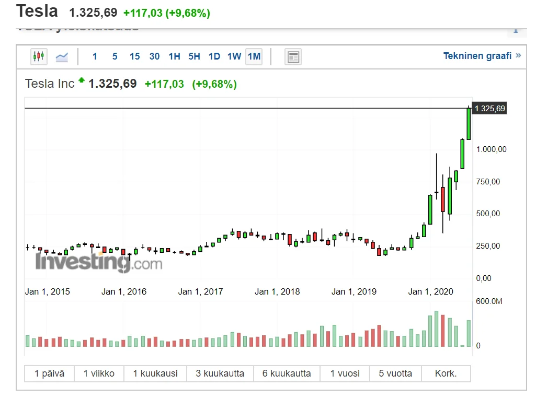Switch the chart to 1D interval
Image resolution: width=536 pixels, height=398 pixels.
coord(214,56)
